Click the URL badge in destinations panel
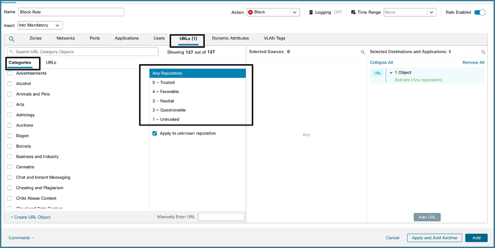The image size is (495, 248). coord(378,73)
